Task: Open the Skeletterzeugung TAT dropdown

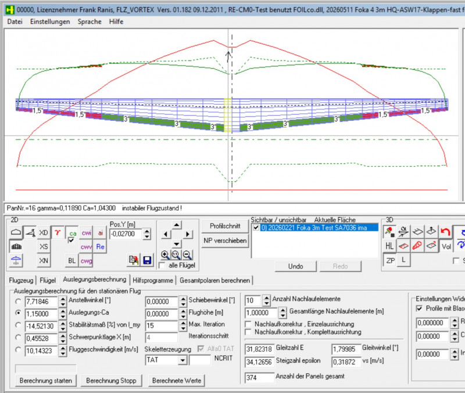Action: tap(183, 360)
